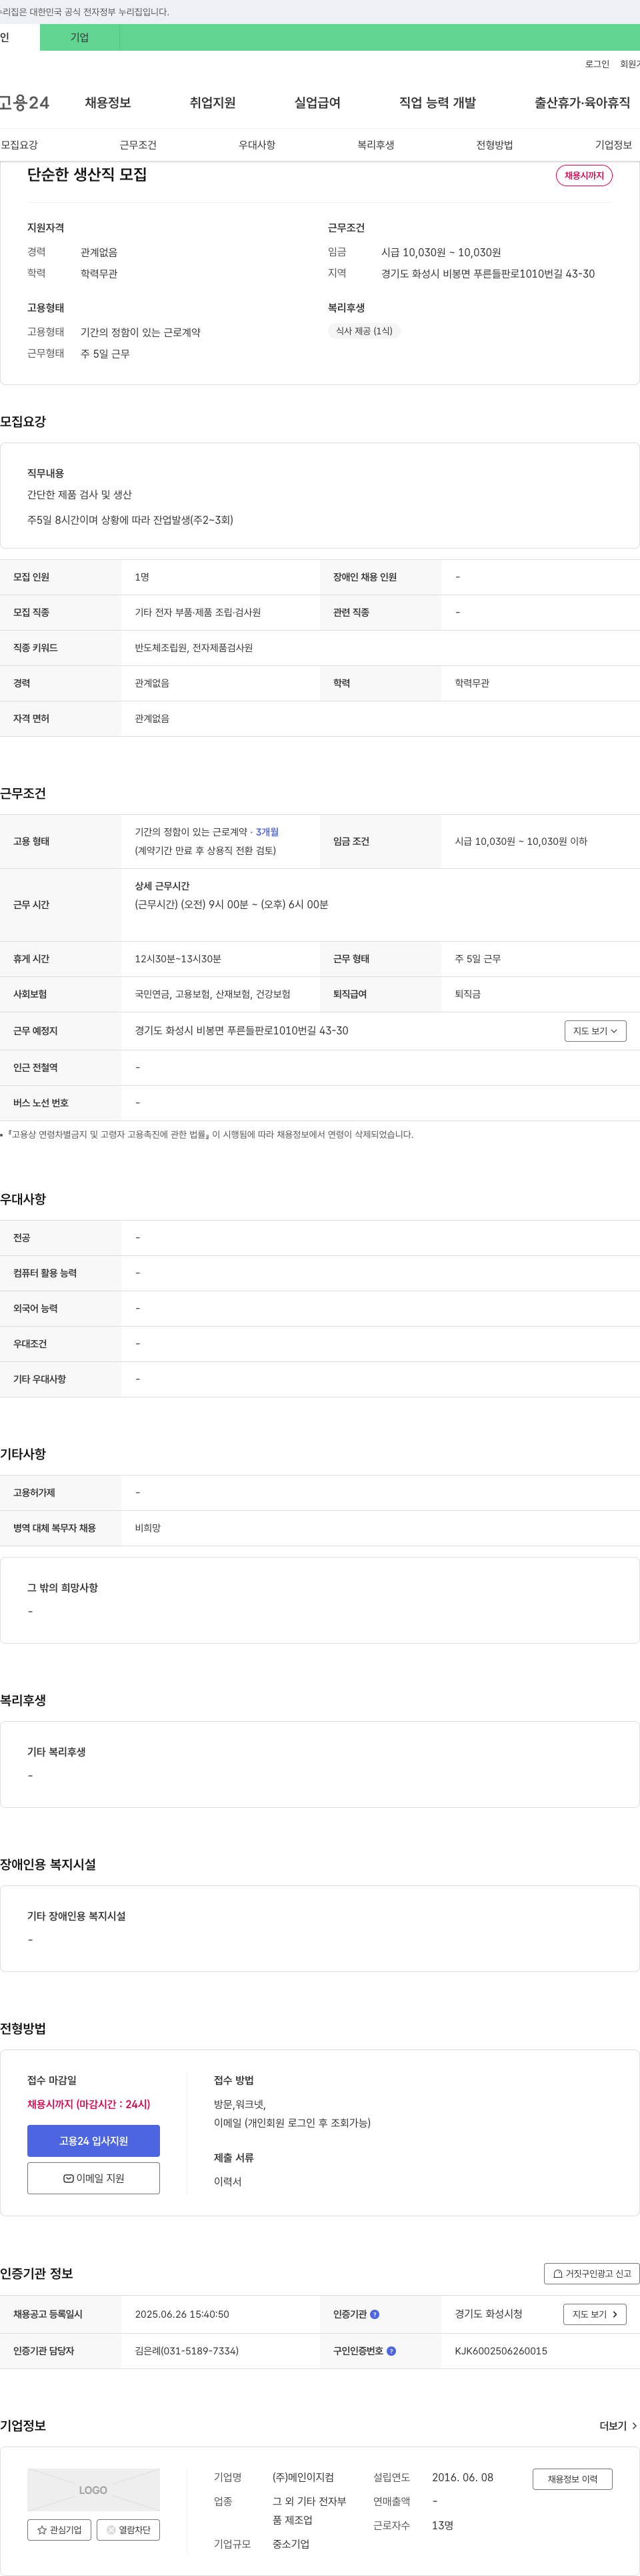Click insurance text 국민연금, 고용보험, 산재보험, 건강보험
The height and width of the screenshot is (2576, 640).
213,994
